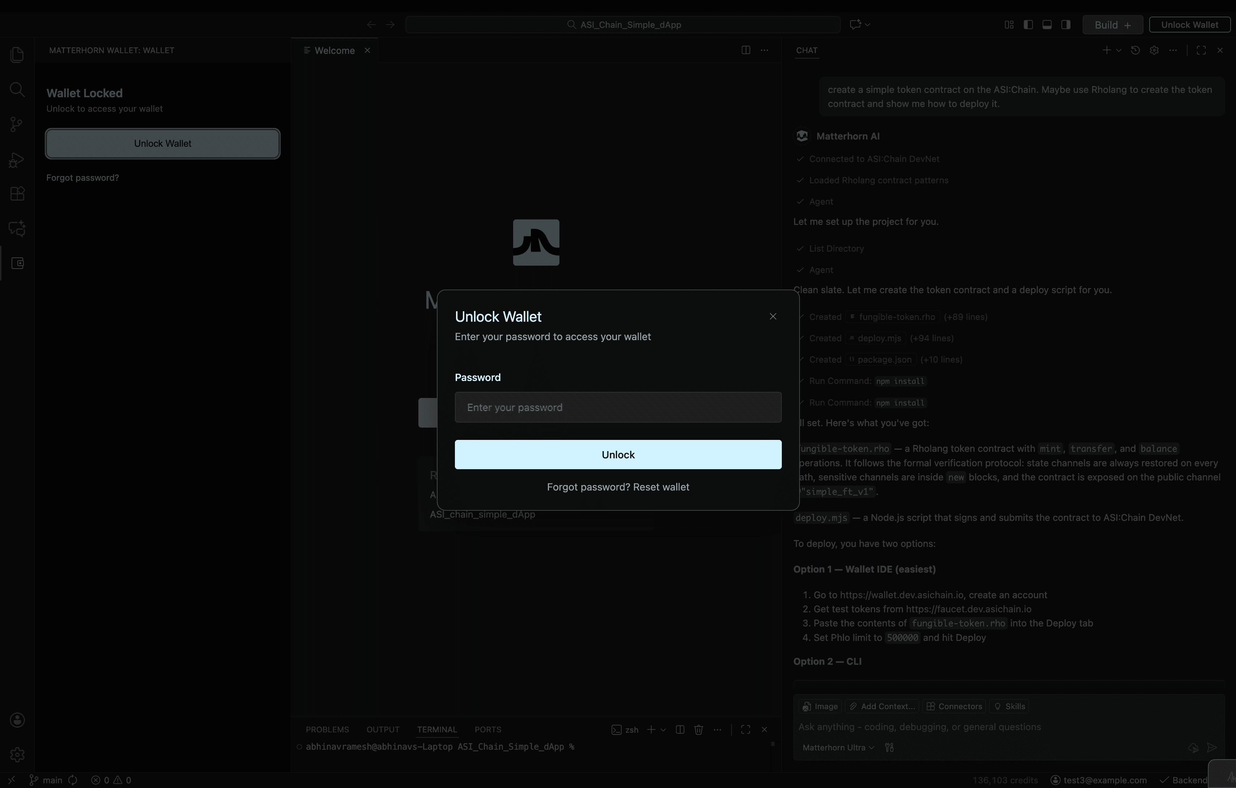Open chat settings gear
The width and height of the screenshot is (1236, 788).
[x=1154, y=50]
